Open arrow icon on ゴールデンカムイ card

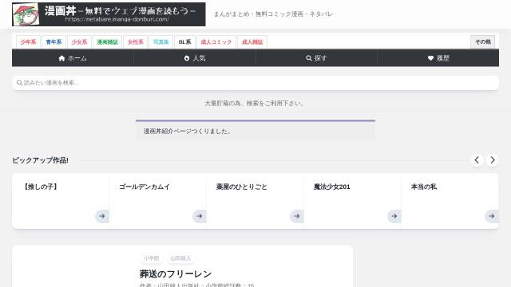pyautogui.click(x=199, y=216)
